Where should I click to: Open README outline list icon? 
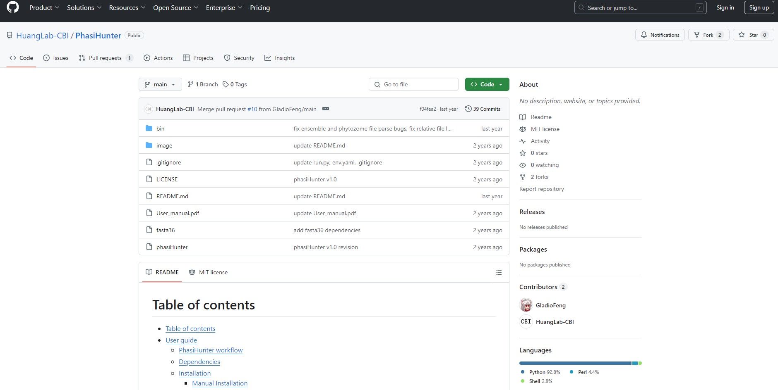pos(499,272)
